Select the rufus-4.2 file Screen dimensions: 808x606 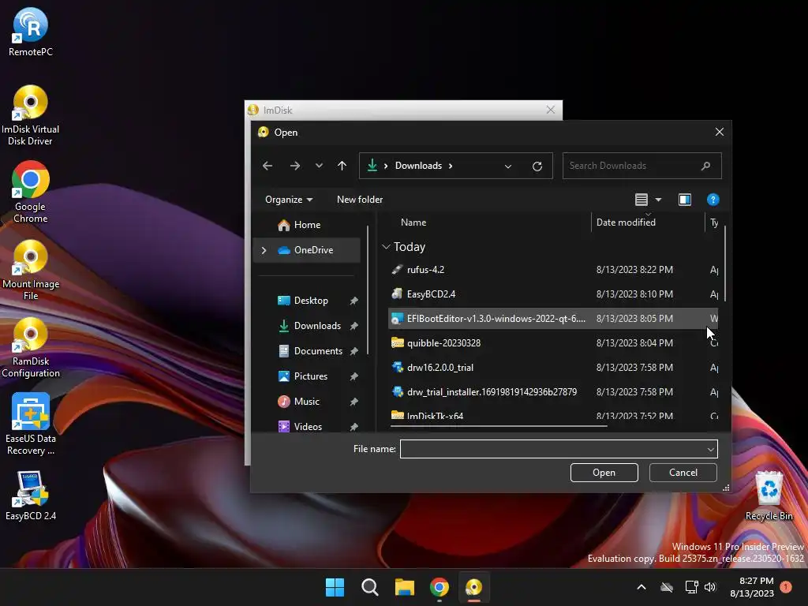click(552, 270)
